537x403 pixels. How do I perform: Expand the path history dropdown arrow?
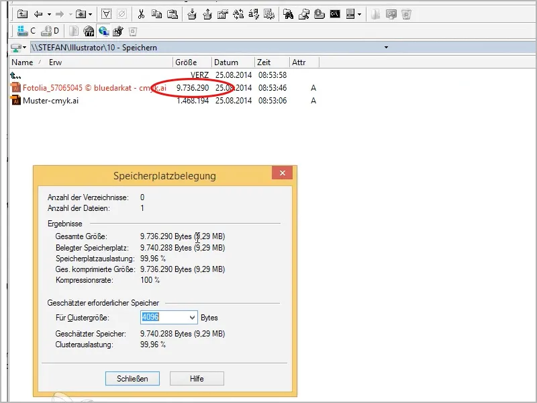pyautogui.click(x=387, y=47)
